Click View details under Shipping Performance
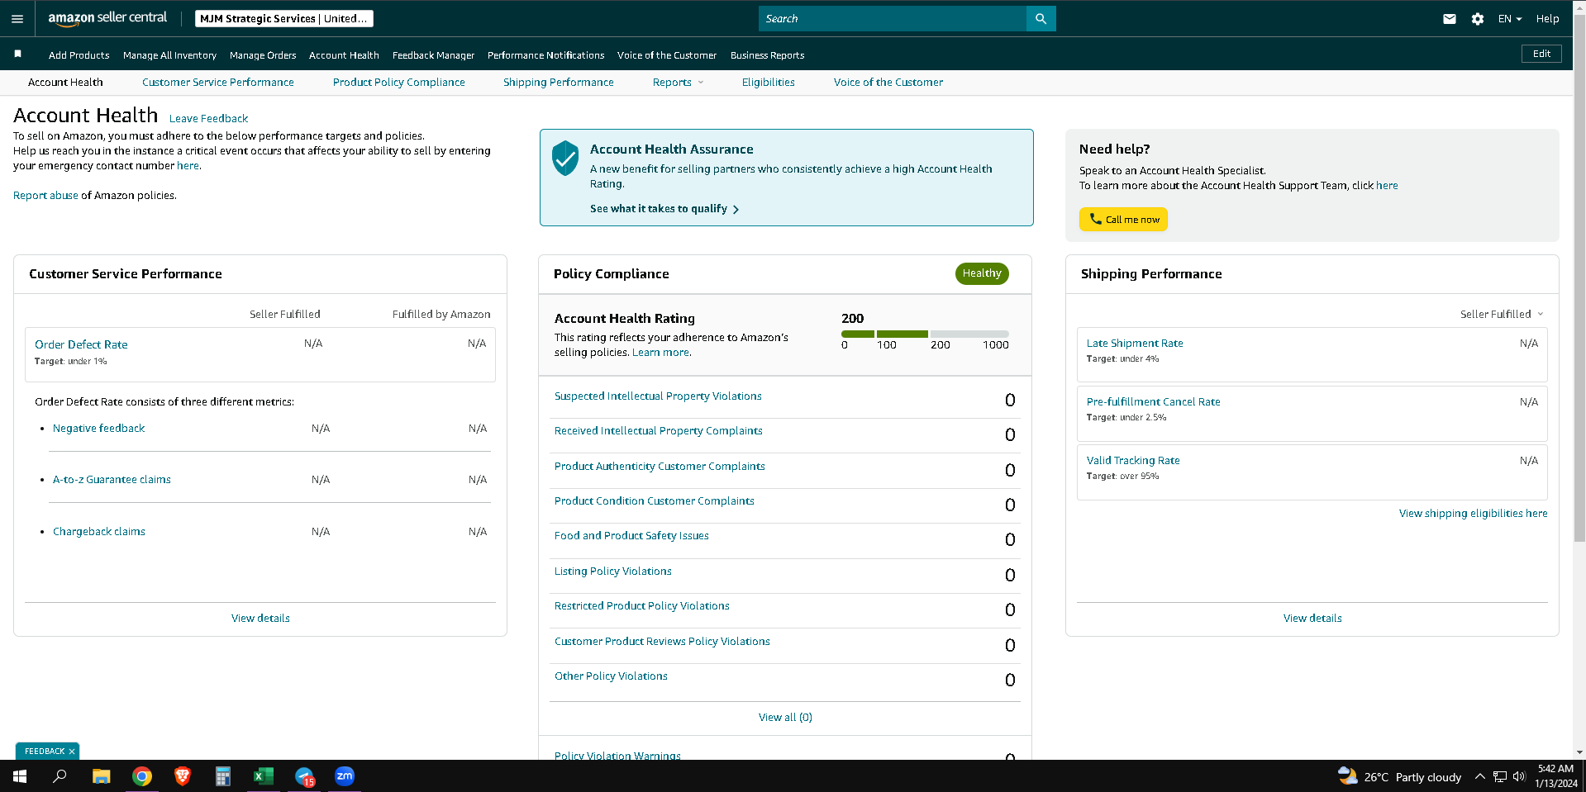Viewport: 1586px width, 792px height. (x=1312, y=618)
